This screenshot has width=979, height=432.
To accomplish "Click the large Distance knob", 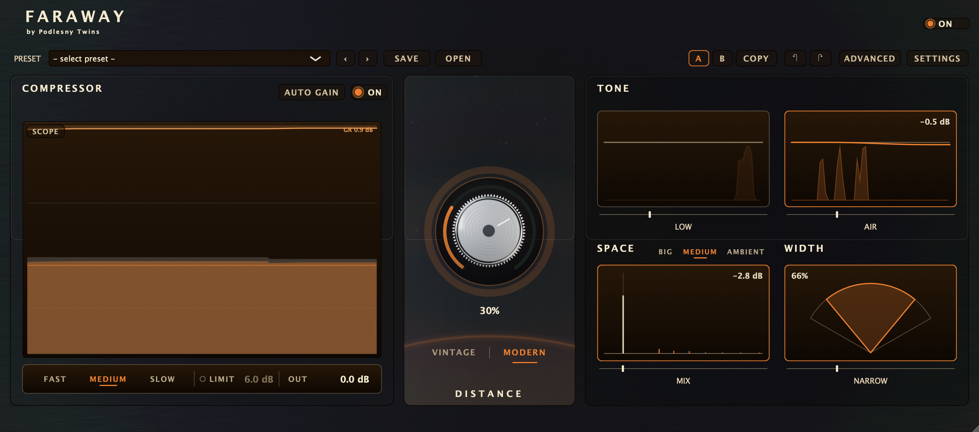I will [489, 231].
